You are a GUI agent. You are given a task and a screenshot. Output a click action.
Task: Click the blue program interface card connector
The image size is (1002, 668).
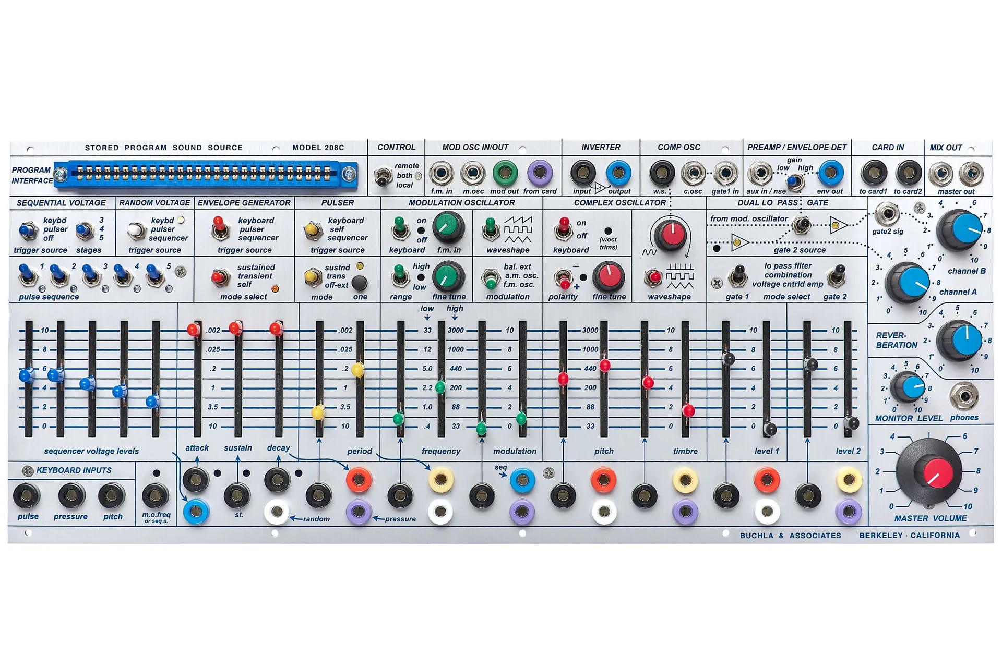click(206, 174)
